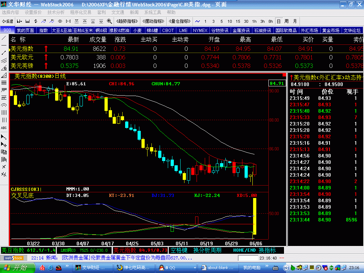Select the 日 daily period
This screenshot has height=273, width=364.
point(279,21)
